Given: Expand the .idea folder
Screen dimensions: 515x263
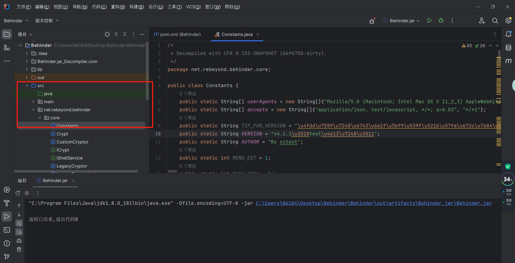Looking at the screenshot, I should click(27, 53).
